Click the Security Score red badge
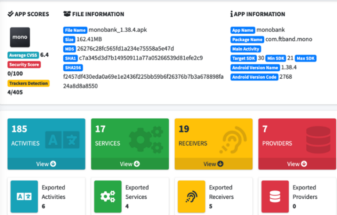The width and height of the screenshot is (337, 215). (x=24, y=65)
